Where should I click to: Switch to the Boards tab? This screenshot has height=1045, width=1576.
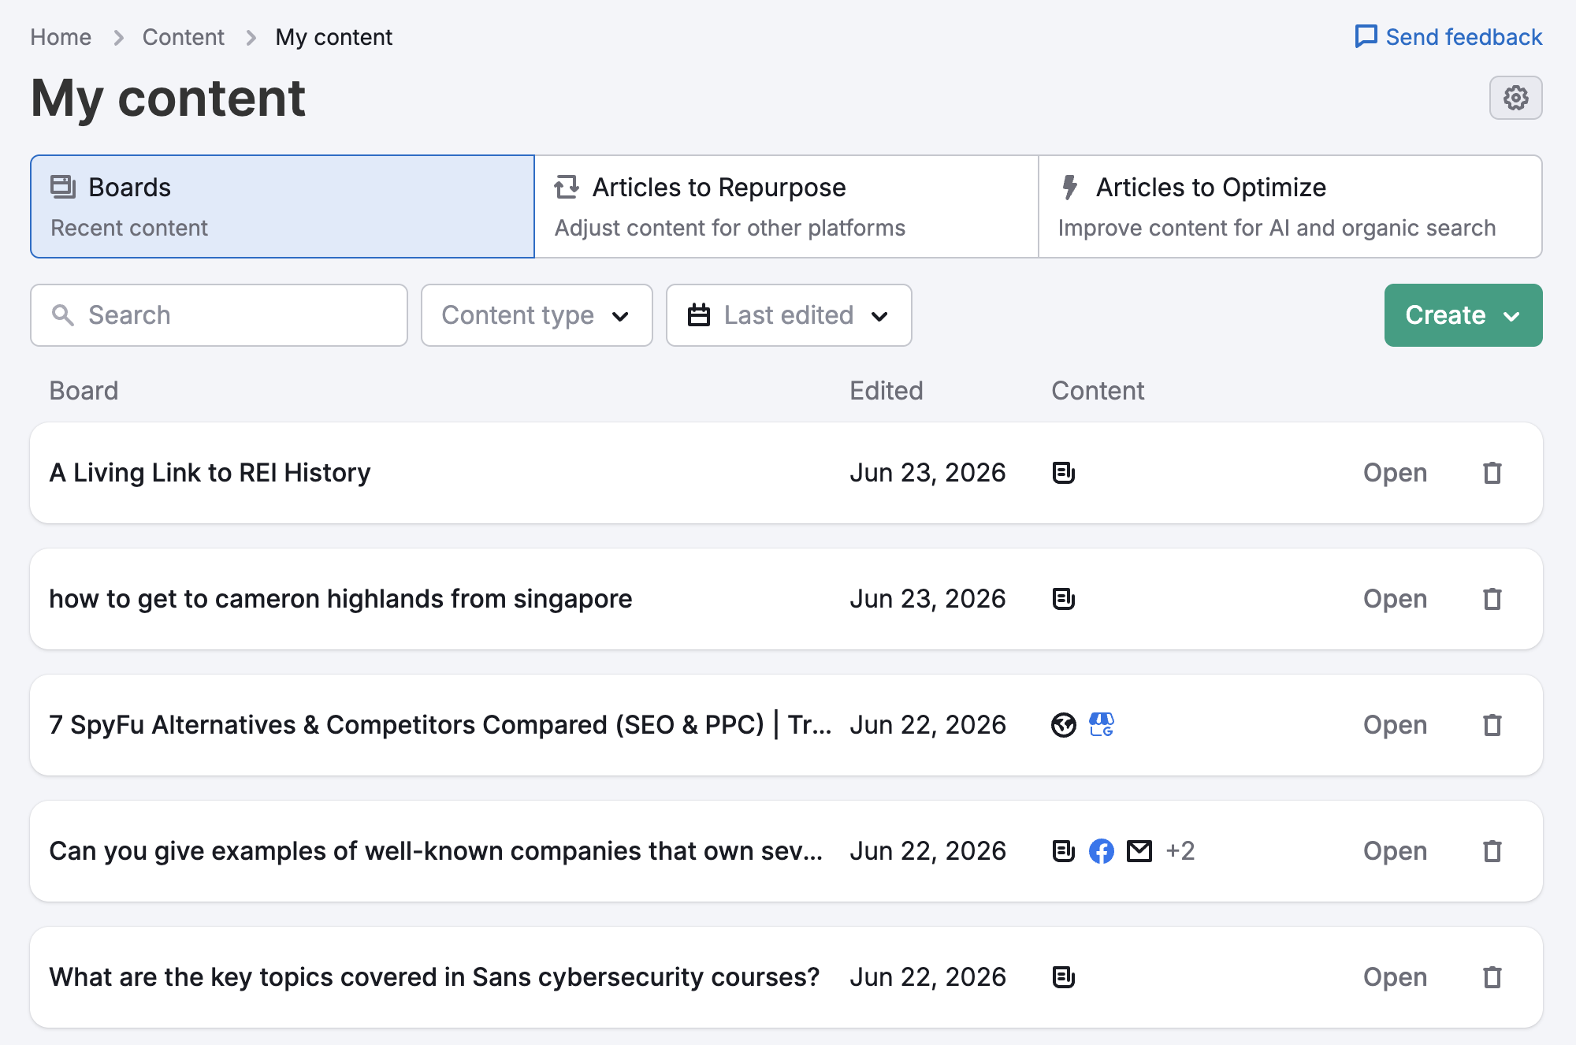point(282,206)
